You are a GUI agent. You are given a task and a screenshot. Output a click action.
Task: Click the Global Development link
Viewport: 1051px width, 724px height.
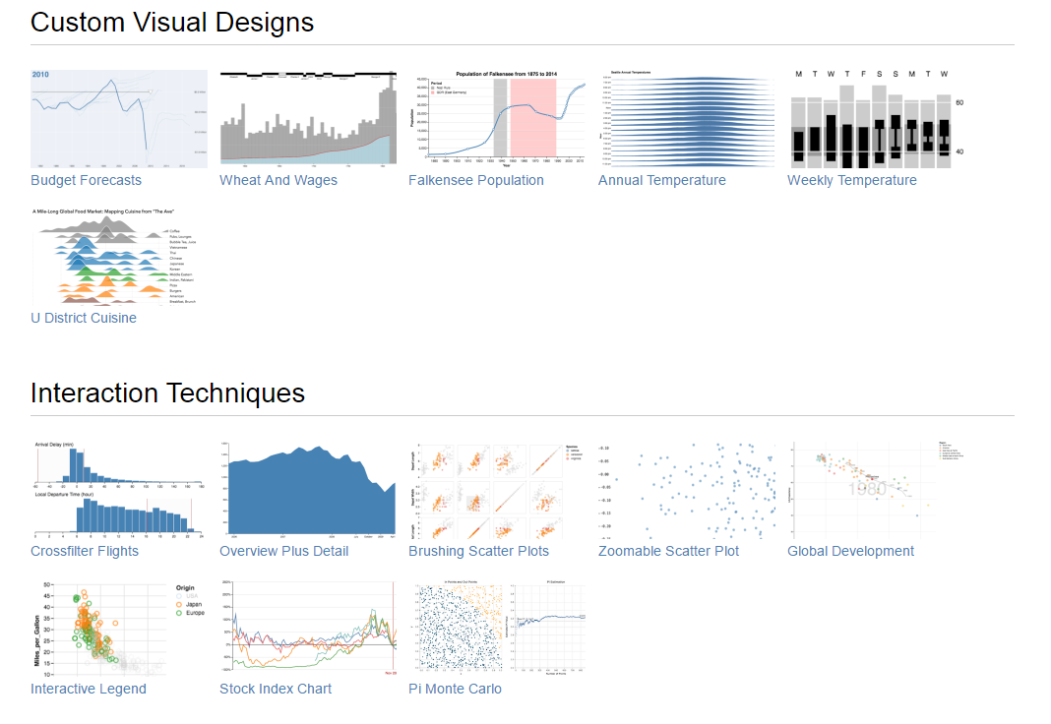(x=850, y=551)
